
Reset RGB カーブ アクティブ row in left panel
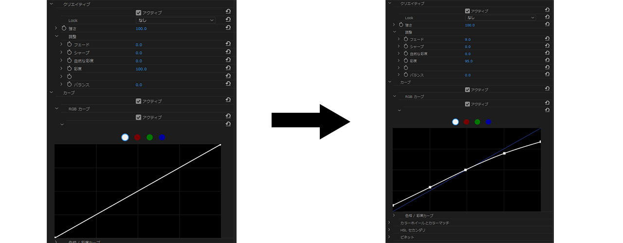(228, 117)
